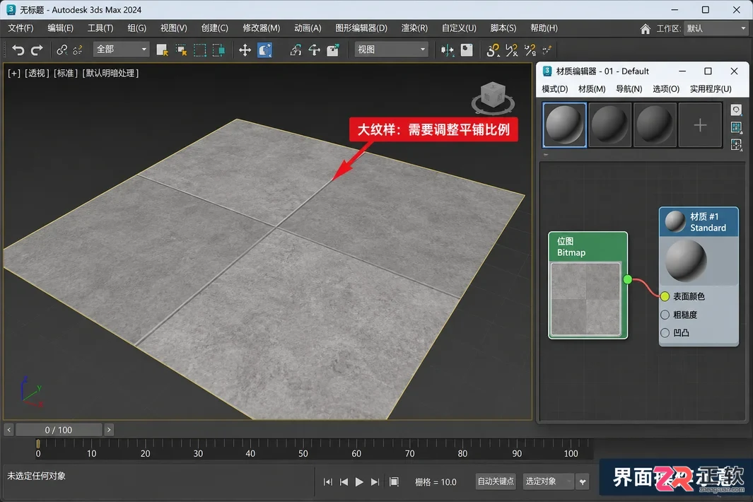Select the Link tool in the toolbar

(x=62, y=50)
